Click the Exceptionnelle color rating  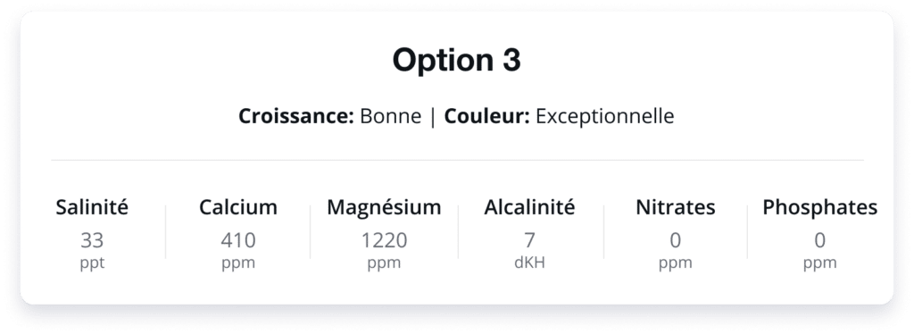(604, 117)
